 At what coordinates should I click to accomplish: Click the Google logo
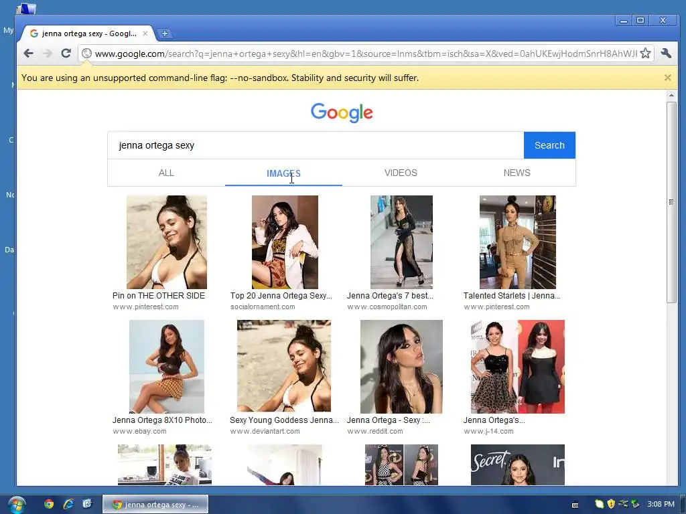point(342,112)
